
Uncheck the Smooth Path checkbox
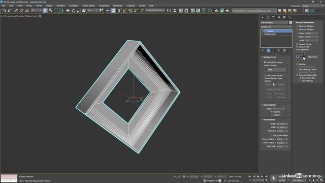[x=297, y=47]
